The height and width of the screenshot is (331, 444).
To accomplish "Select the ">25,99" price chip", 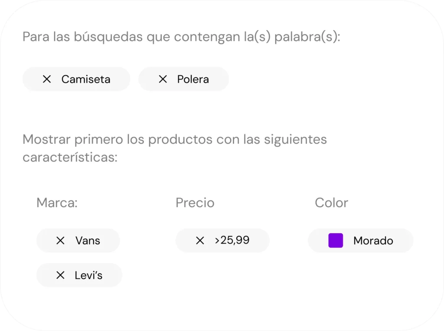I will pos(222,241).
